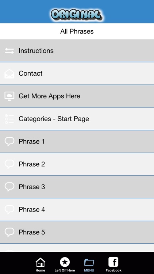Tap the speech bubble beside Phrase 3

click(x=9, y=187)
